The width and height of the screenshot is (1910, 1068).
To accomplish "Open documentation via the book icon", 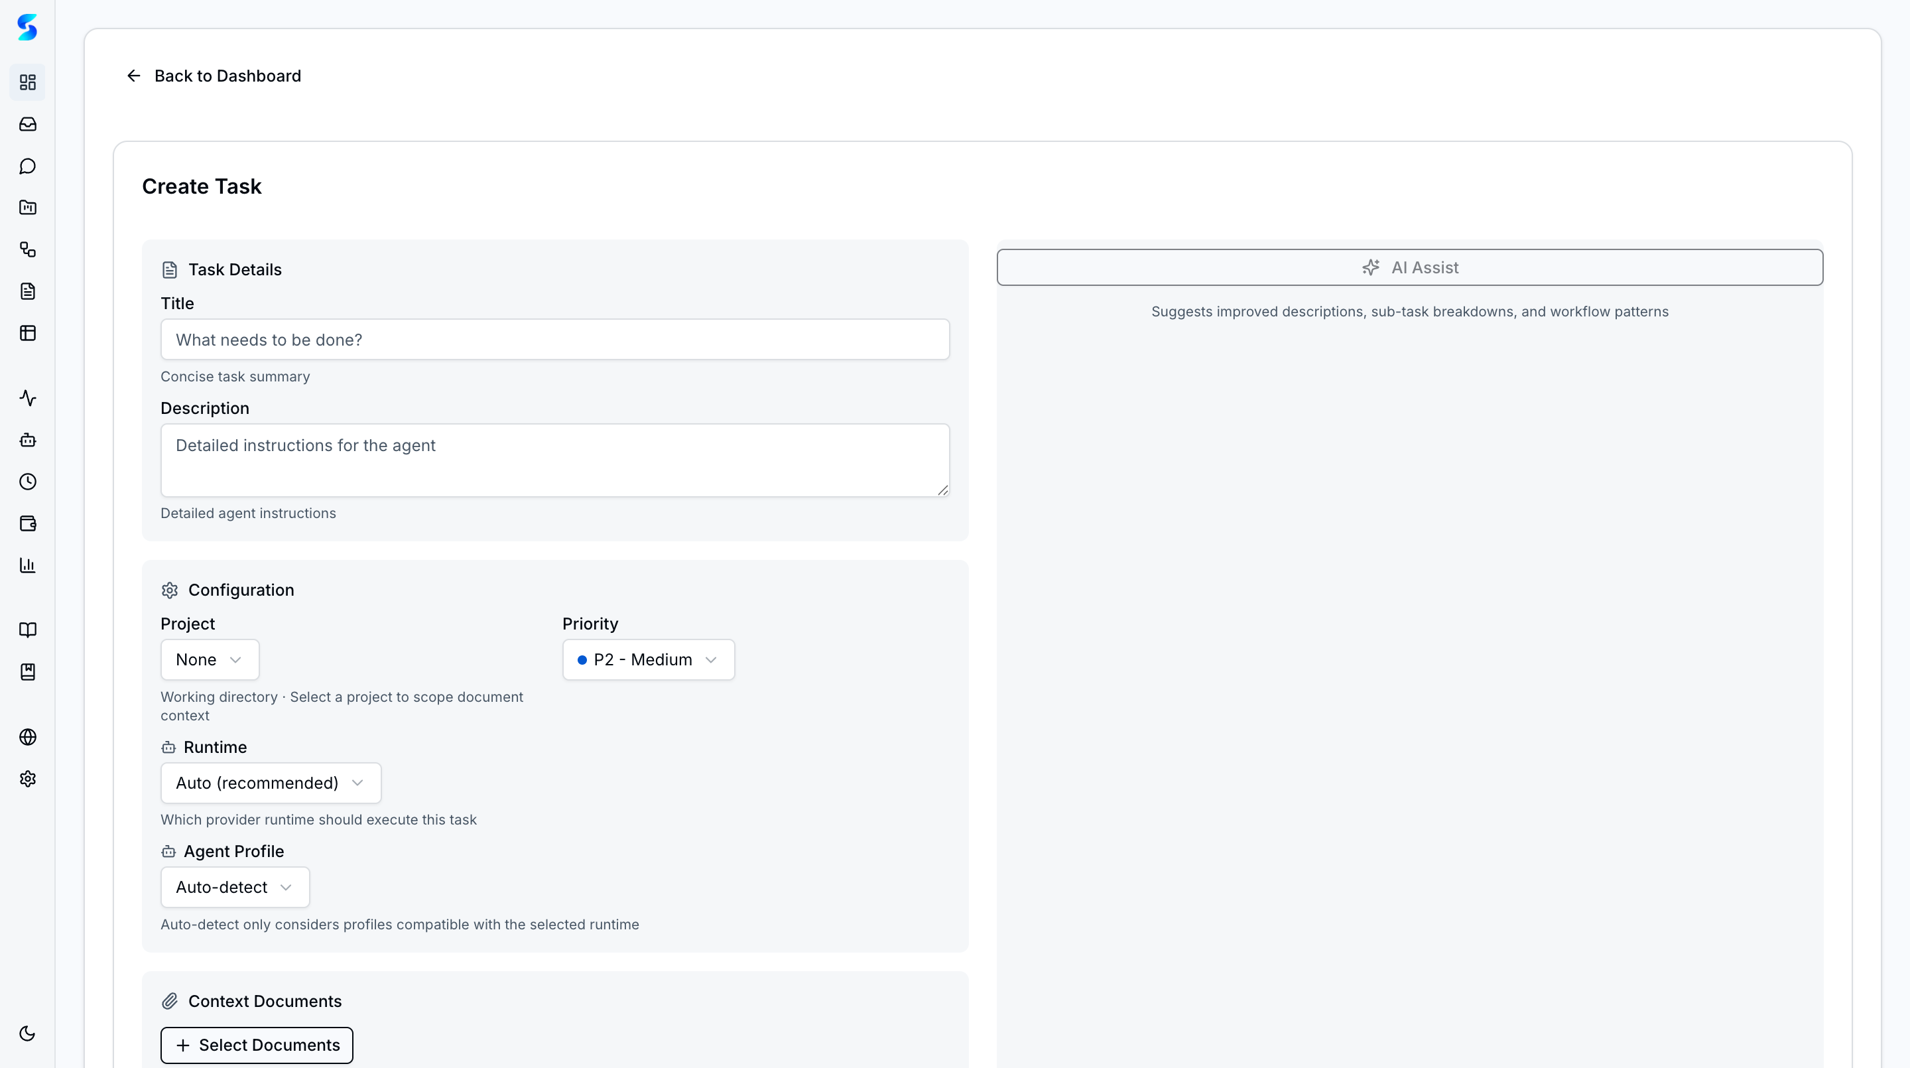I will click(x=27, y=630).
